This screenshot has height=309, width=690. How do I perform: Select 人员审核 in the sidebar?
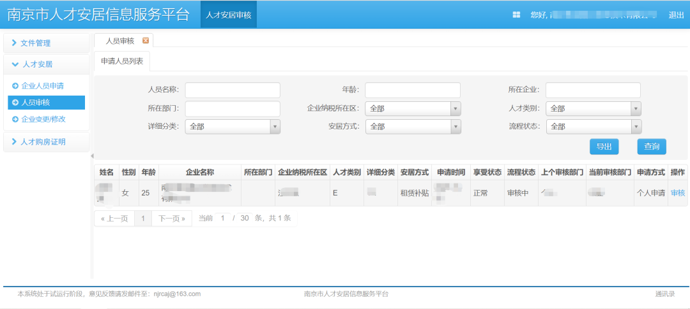click(x=46, y=103)
